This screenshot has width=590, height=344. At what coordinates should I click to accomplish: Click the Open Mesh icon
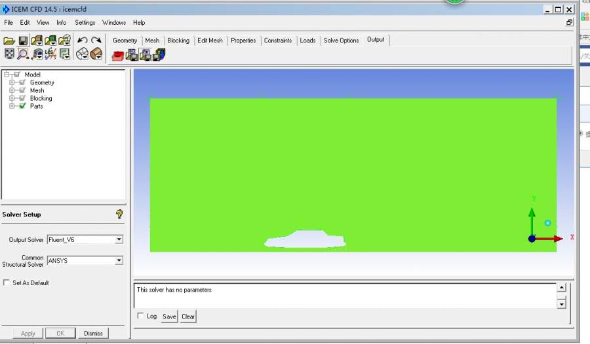tap(50, 40)
